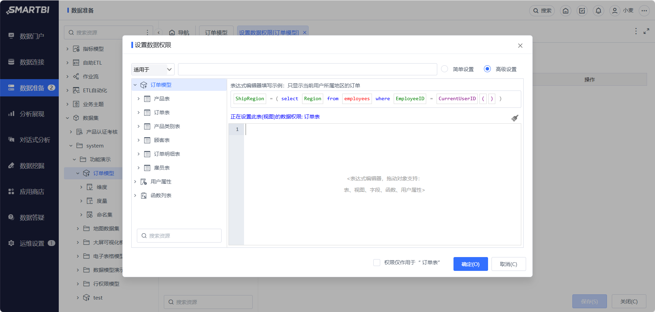Open the 数据门户 sidebar section
Screen dimensions: 655x312
click(x=29, y=36)
